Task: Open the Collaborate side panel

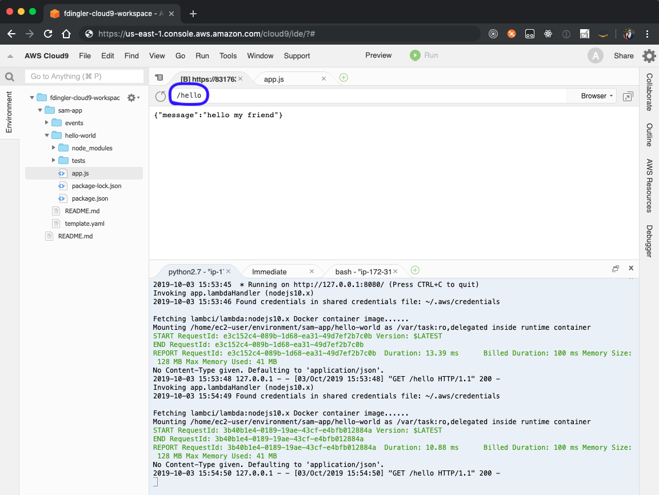Action: pyautogui.click(x=649, y=92)
